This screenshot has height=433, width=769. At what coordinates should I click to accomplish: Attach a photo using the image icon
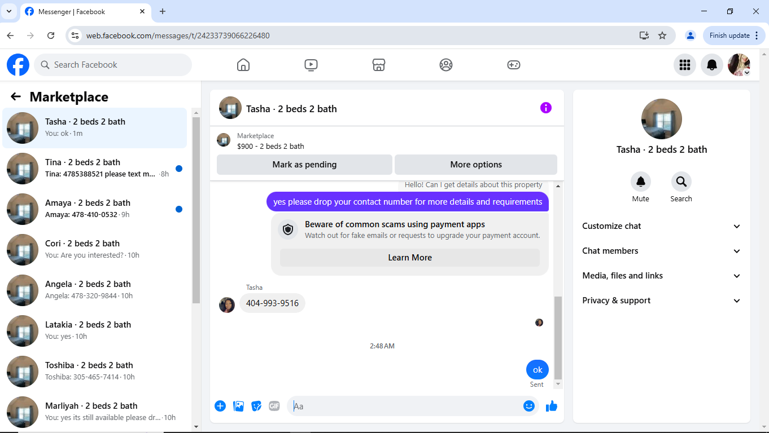coord(238,406)
